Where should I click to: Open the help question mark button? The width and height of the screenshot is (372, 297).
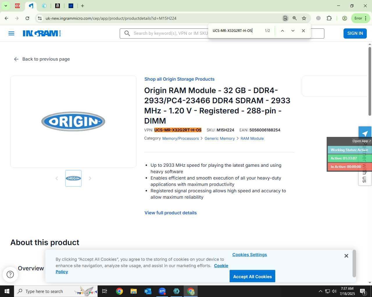[x=10, y=274]
